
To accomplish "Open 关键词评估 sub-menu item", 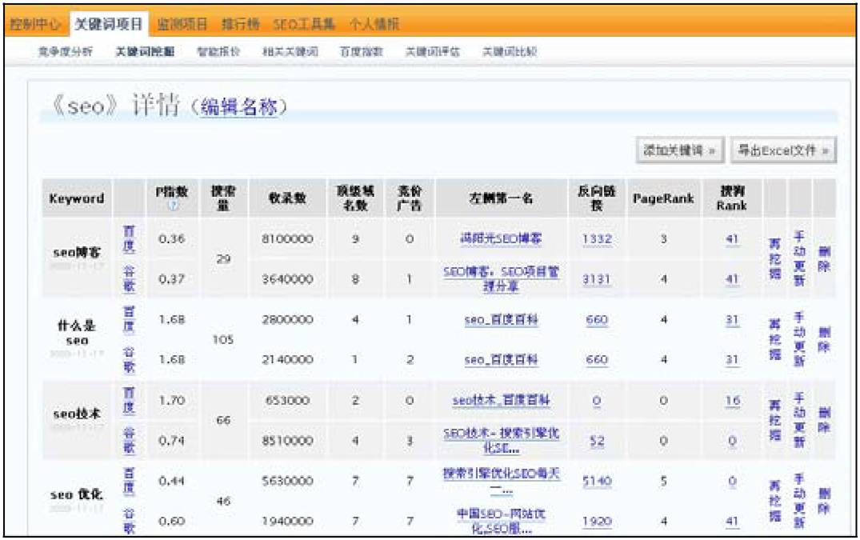I will (432, 51).
